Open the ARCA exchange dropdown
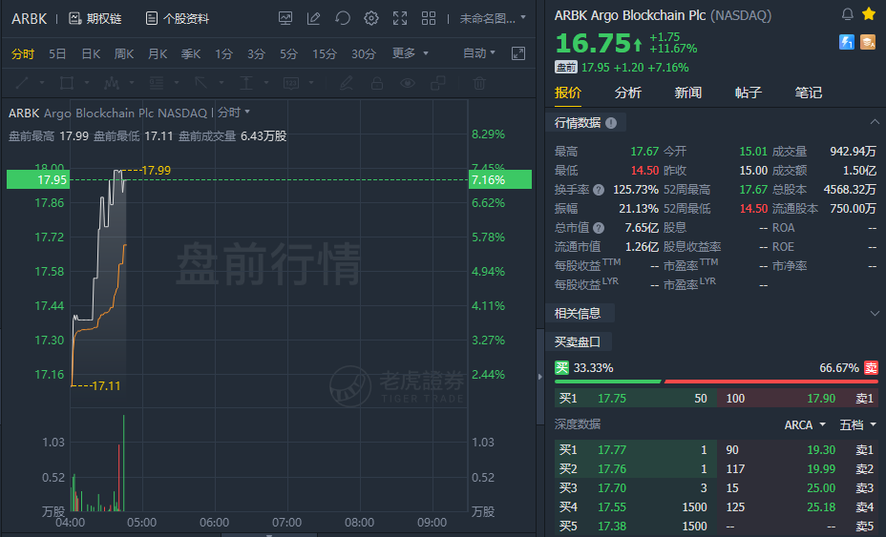 tap(805, 424)
